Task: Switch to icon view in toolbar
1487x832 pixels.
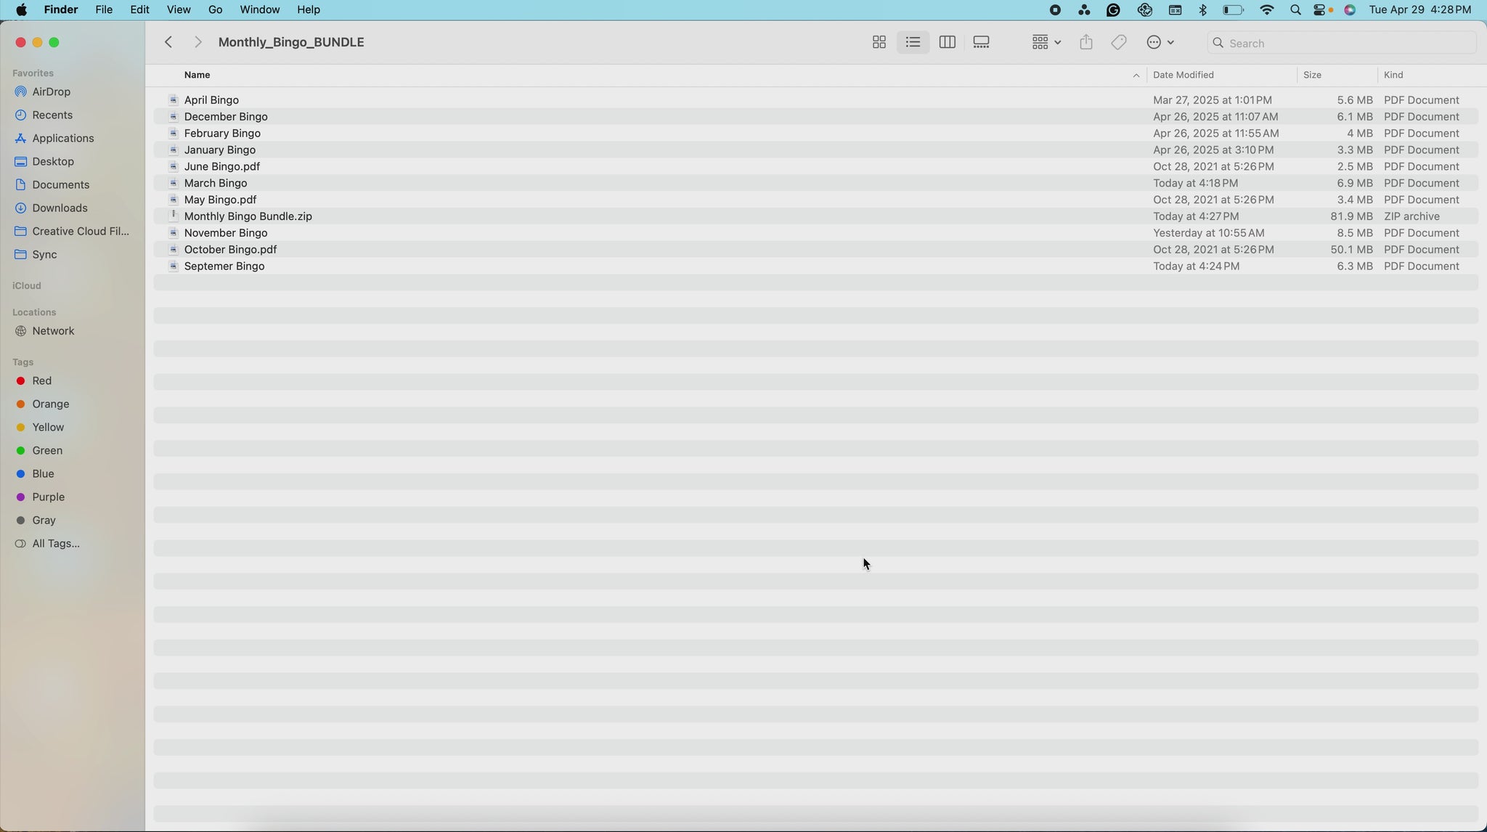Action: tap(879, 43)
